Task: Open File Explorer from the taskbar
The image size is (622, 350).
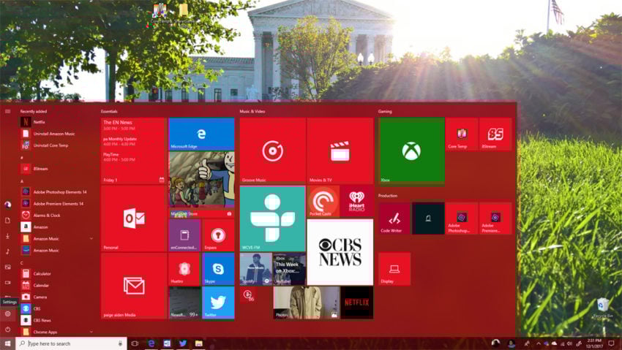Action: pyautogui.click(x=199, y=343)
